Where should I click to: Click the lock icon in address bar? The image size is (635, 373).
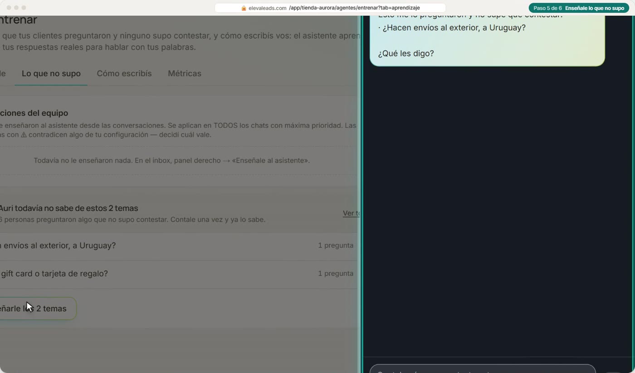coord(244,8)
